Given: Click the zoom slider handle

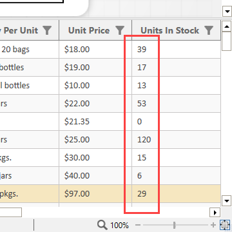Looking at the screenshot, I should click(x=175, y=225).
